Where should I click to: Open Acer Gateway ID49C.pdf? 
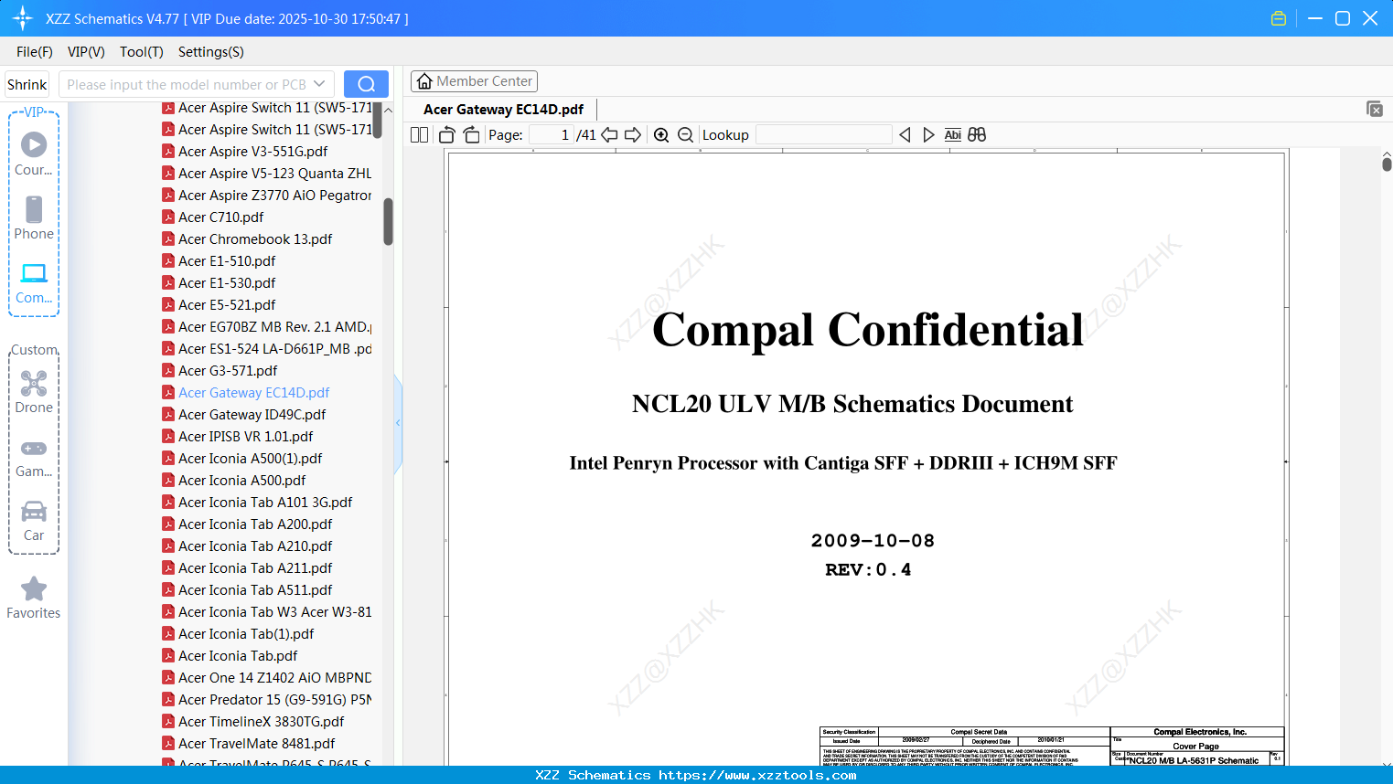(x=244, y=415)
